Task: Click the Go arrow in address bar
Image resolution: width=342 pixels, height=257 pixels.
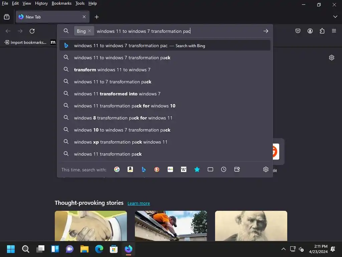Action: (266, 31)
